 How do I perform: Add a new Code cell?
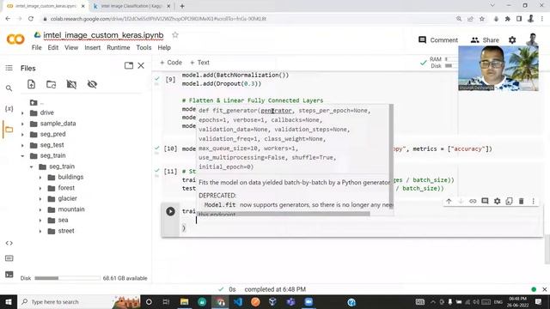click(171, 63)
